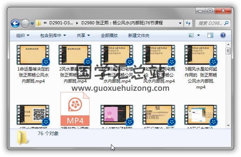The image size is (241, 157).
Task: Select the 4如何选择阴宅概论 video thumbnail
Action: (159, 55)
